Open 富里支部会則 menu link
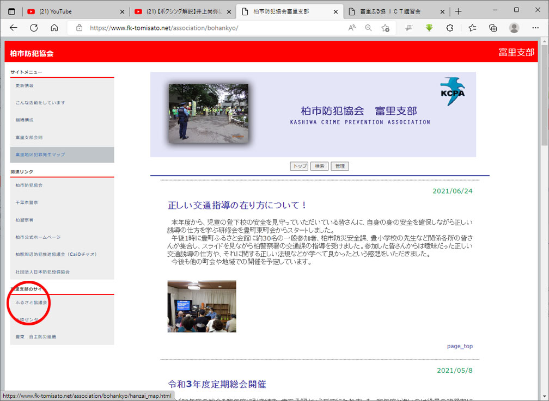549x401 pixels. tap(29, 137)
